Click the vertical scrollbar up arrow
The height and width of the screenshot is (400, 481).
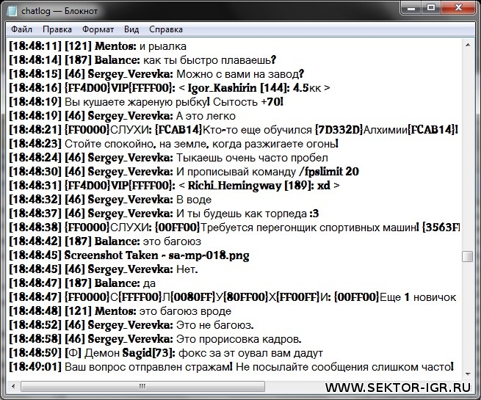pyautogui.click(x=468, y=45)
